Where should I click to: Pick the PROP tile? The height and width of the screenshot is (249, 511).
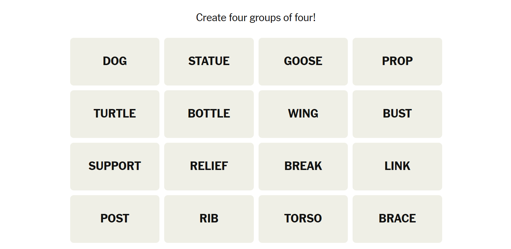397,61
